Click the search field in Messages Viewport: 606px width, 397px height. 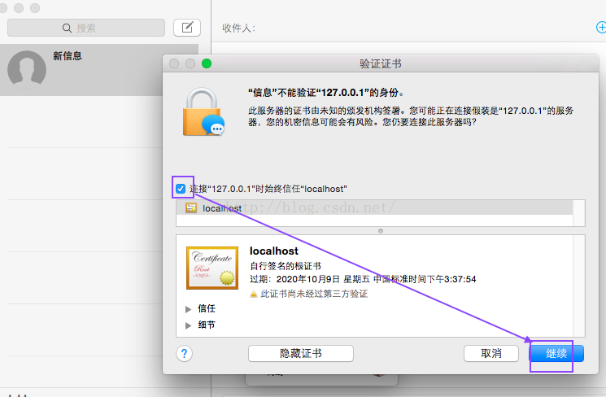click(86, 28)
